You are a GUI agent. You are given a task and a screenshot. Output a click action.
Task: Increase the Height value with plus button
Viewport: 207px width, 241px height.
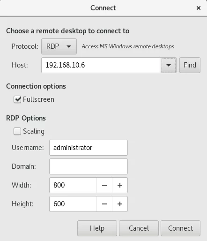[120, 204]
